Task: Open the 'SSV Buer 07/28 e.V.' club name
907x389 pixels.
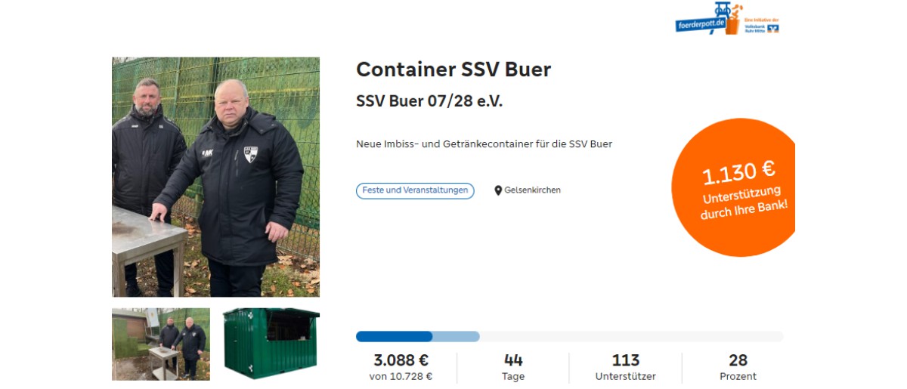Action: click(x=429, y=101)
